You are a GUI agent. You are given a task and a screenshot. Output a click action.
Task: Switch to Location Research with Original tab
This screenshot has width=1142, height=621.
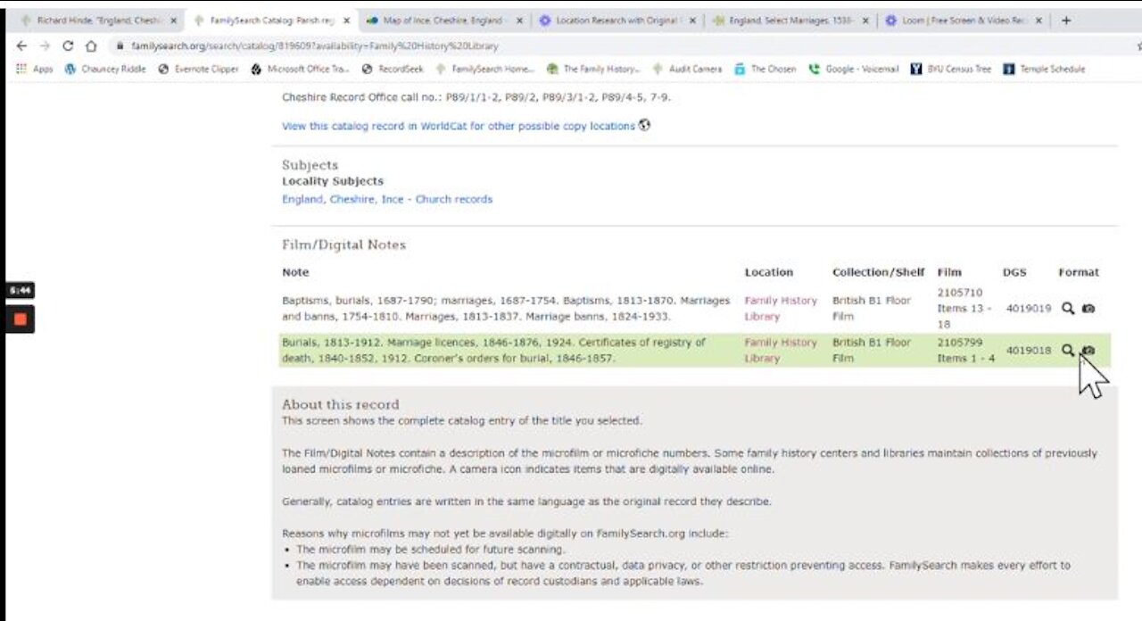pos(616,21)
